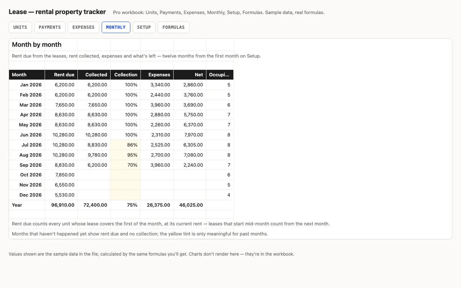Select January expenses value 3,340.00
Screen dimensions: 461x288
click(x=157, y=85)
